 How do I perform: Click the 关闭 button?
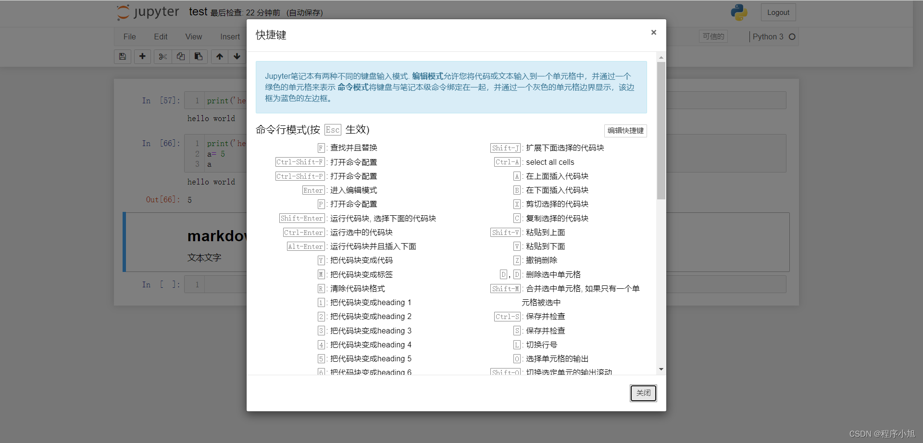tap(643, 393)
